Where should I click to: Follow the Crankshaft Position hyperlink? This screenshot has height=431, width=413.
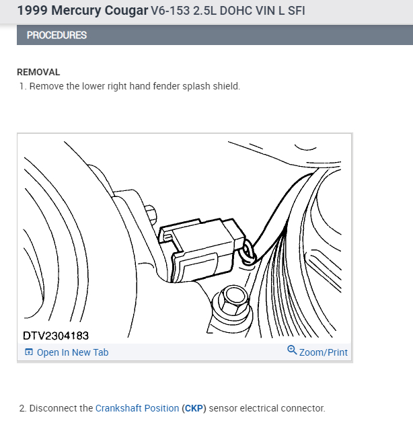click(137, 408)
